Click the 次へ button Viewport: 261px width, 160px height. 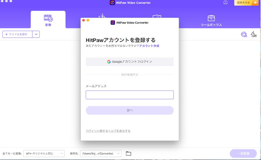tap(130, 110)
